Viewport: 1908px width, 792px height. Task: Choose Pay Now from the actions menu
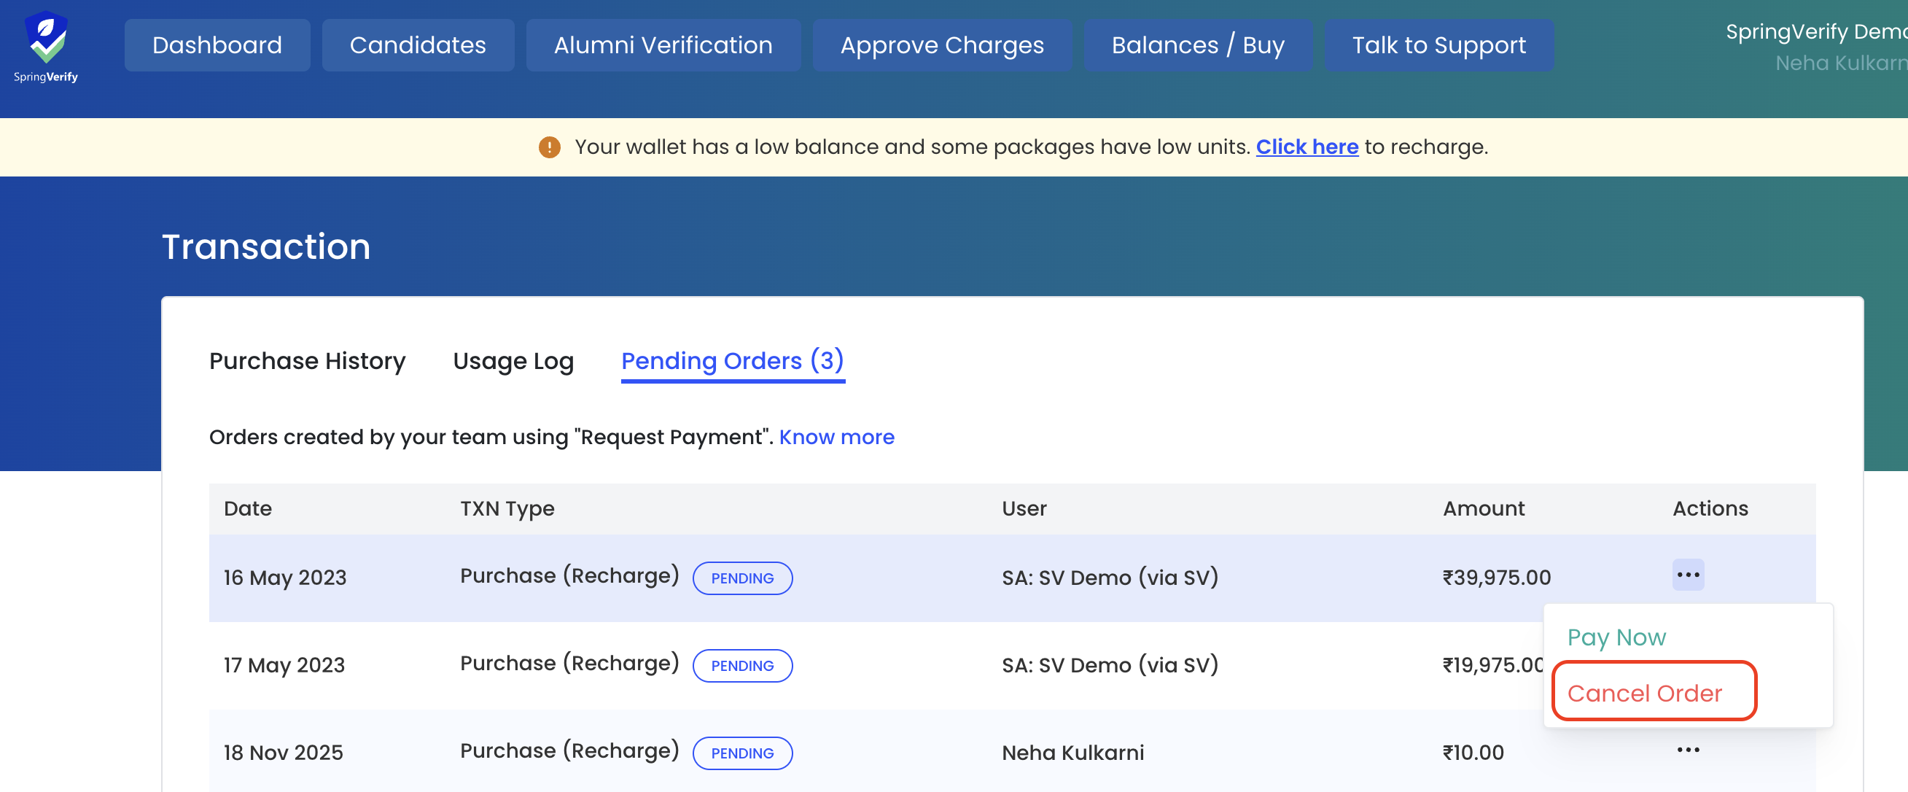point(1616,637)
